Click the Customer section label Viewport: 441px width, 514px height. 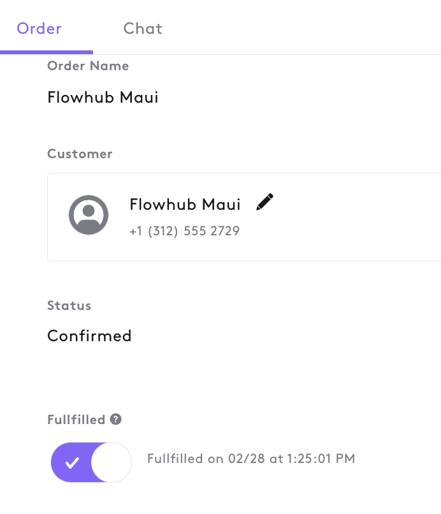(x=80, y=154)
